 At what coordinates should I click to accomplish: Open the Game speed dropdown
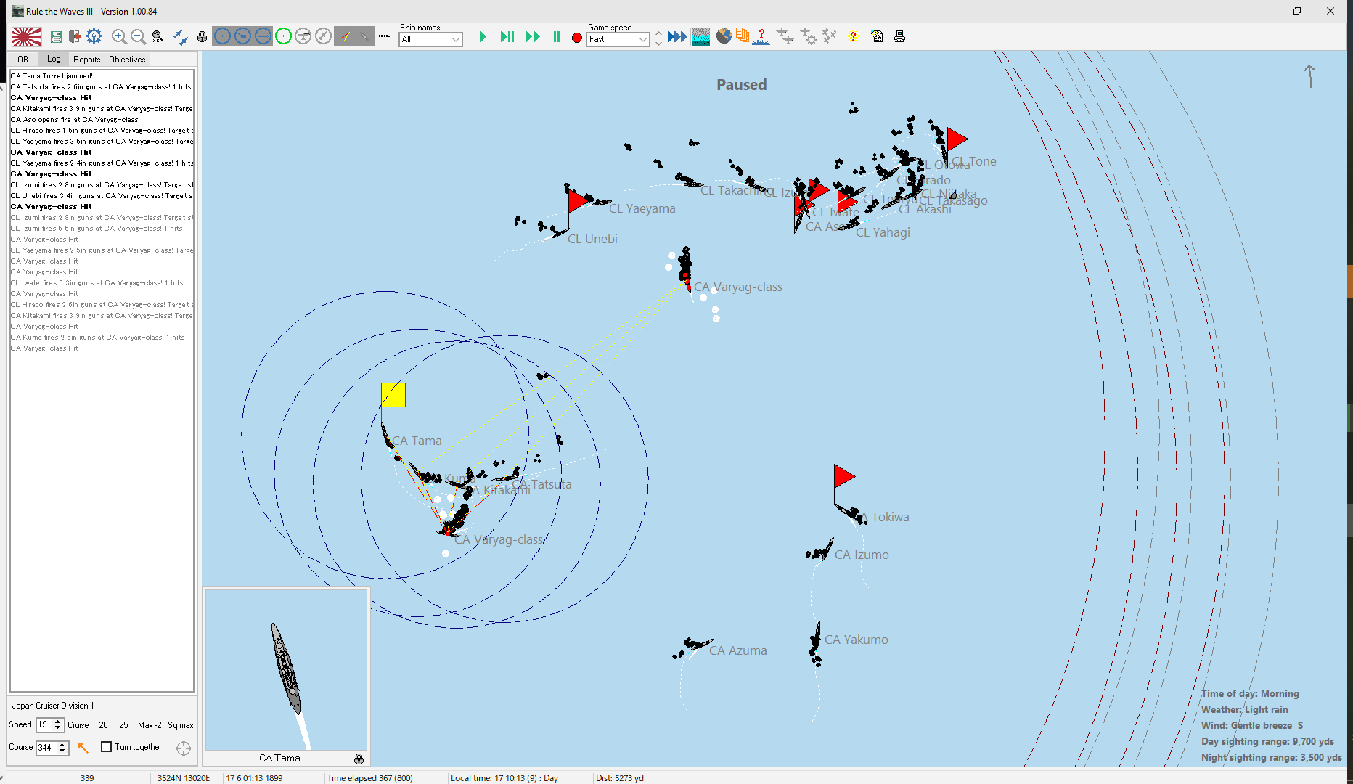click(618, 39)
